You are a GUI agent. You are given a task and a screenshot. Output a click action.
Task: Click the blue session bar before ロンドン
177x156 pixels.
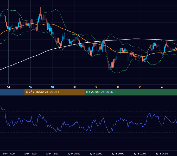(x=12, y=92)
